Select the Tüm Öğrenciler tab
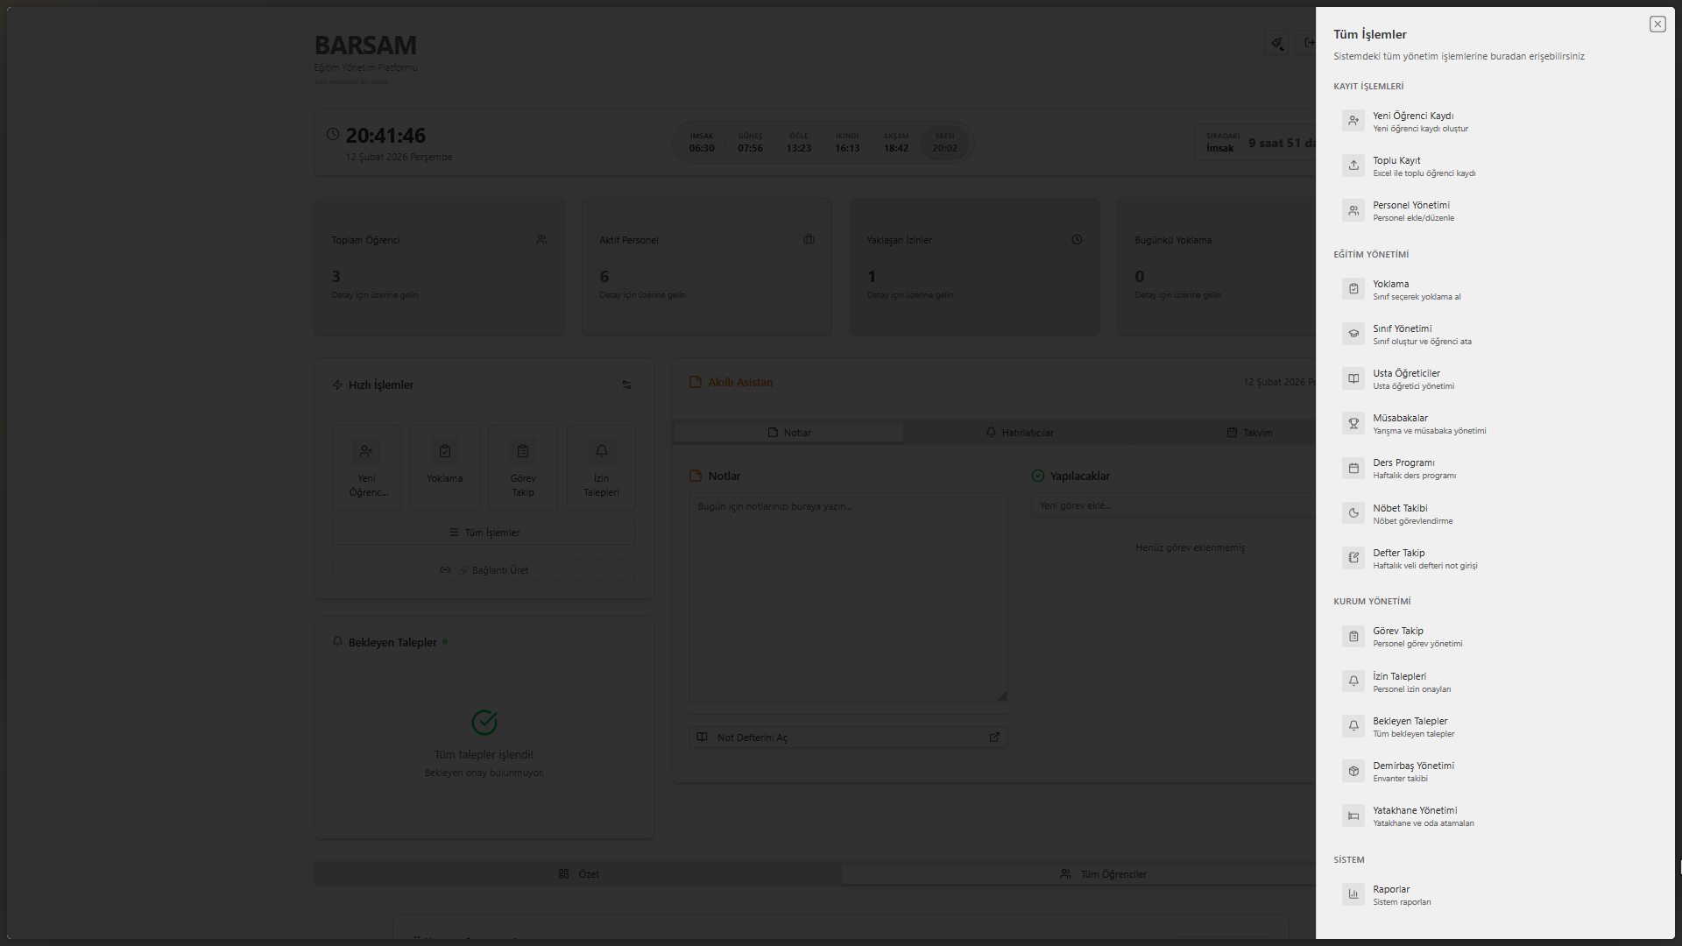The height and width of the screenshot is (946, 1682). click(1104, 873)
